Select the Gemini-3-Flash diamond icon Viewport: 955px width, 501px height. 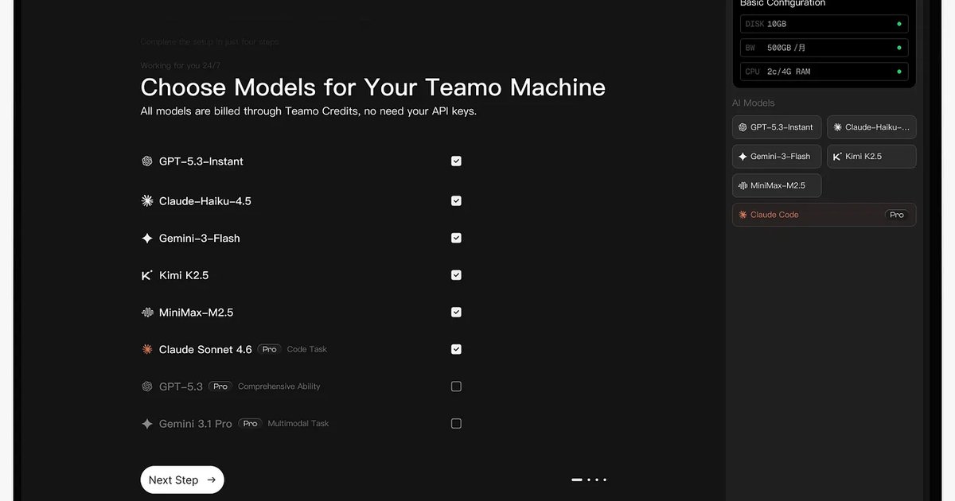[x=147, y=238]
